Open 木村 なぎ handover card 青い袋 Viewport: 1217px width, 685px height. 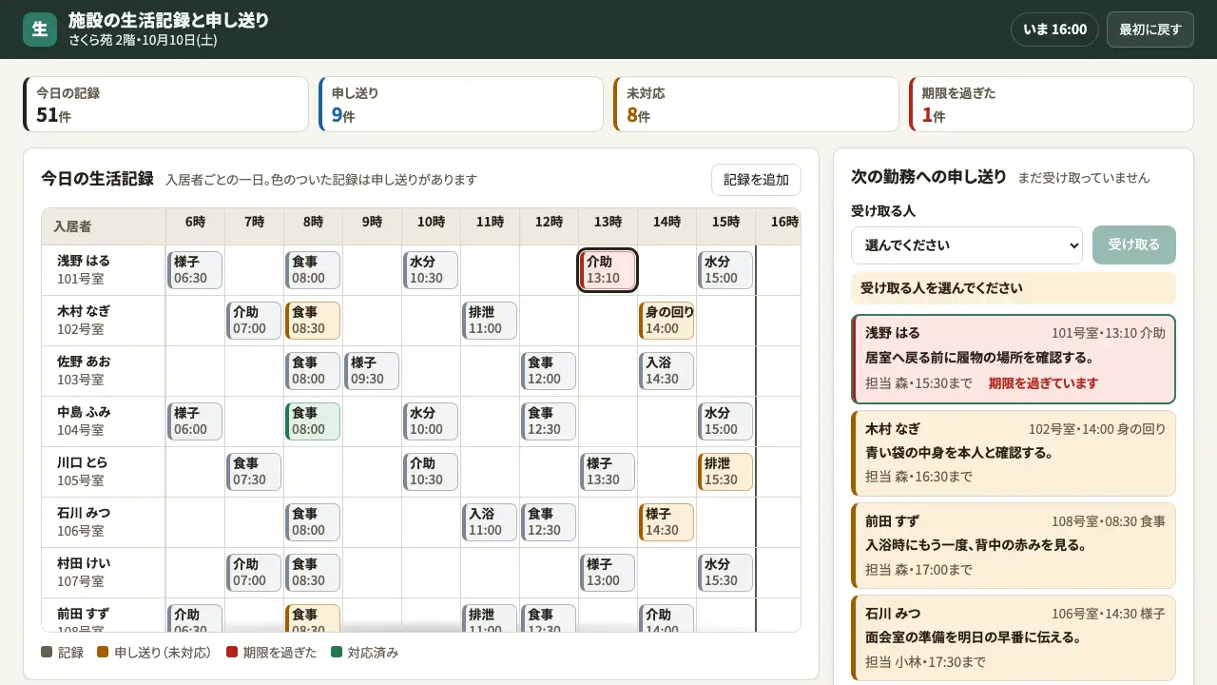click(1014, 453)
